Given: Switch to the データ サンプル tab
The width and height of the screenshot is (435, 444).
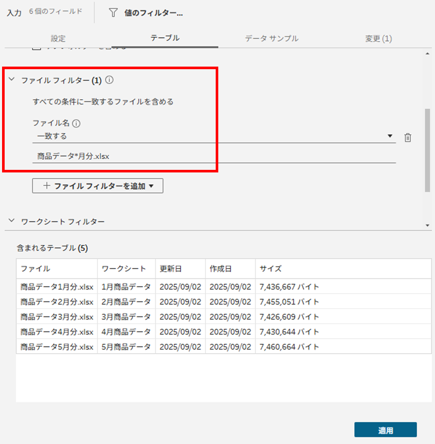Looking at the screenshot, I should [x=271, y=39].
